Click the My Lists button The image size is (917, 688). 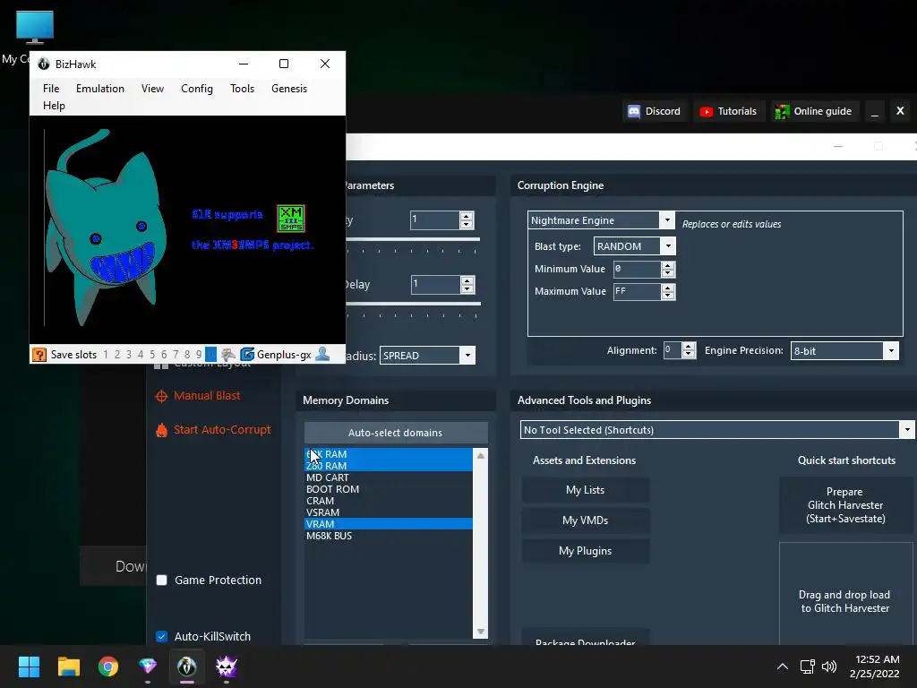[585, 490]
